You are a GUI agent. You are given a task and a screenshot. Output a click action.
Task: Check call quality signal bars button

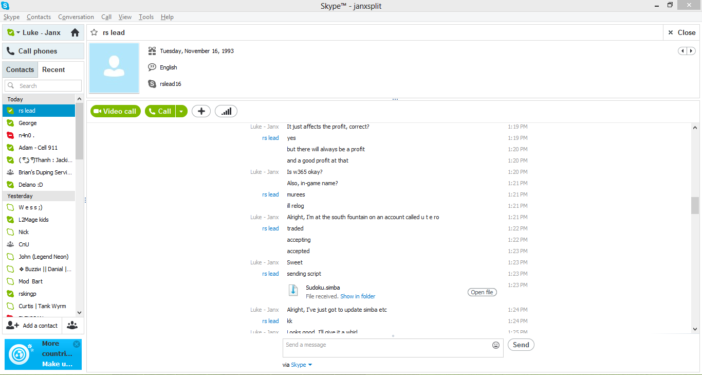coord(226,111)
